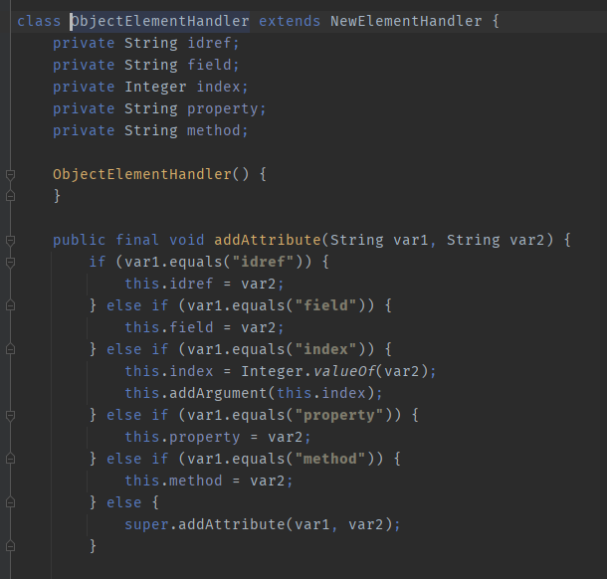Image resolution: width=607 pixels, height=579 pixels.
Task: Click method in this.method = var2
Action: coord(196,481)
